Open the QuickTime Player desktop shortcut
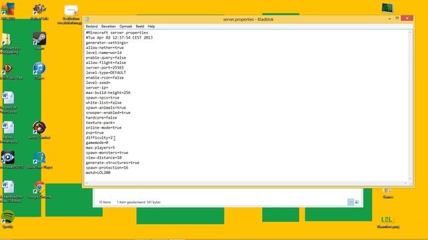The height and width of the screenshot is (240, 428). [x=39, y=160]
